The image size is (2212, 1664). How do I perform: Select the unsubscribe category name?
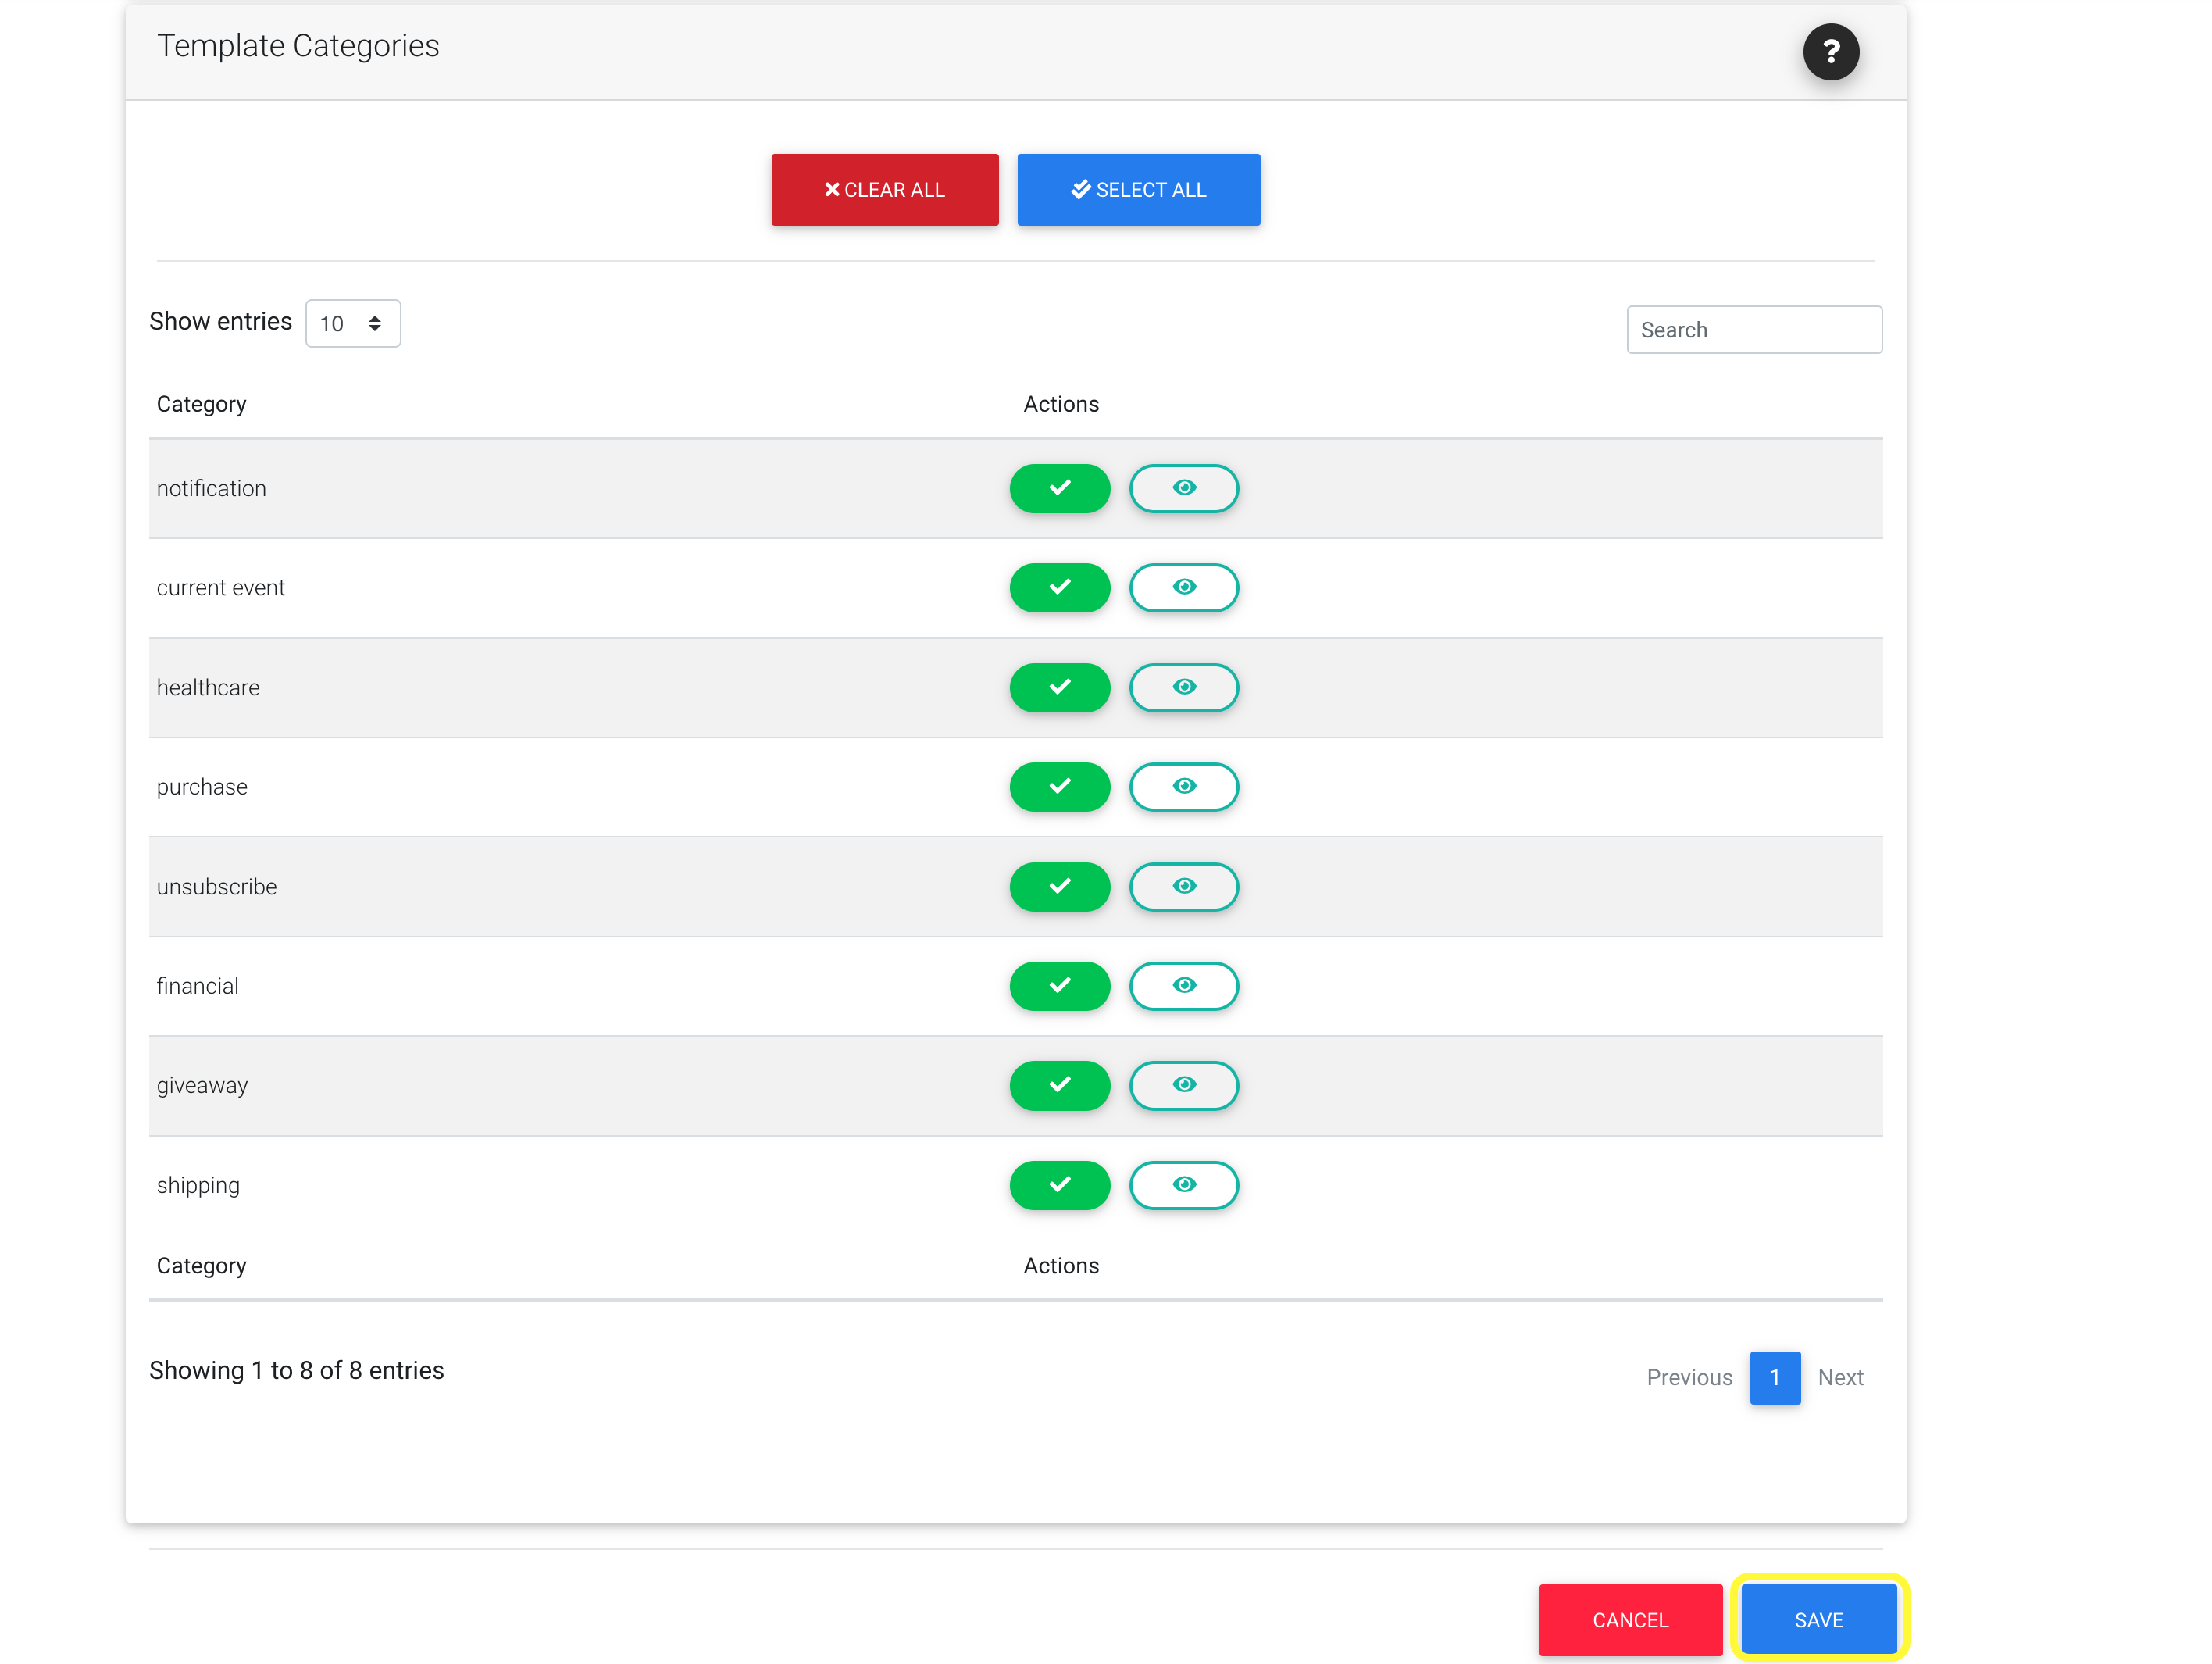[217, 886]
